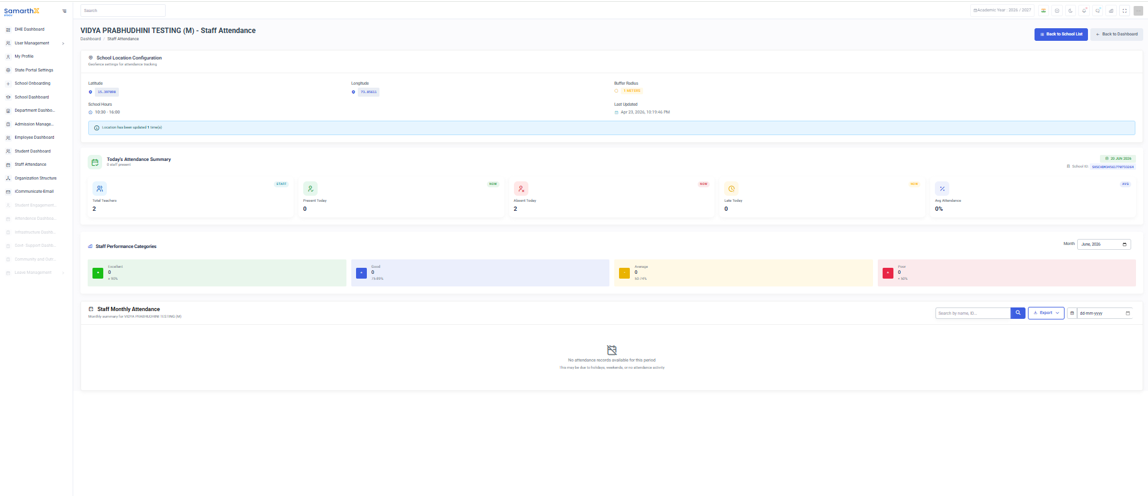Screen dimensions: 1148x496
Task: Select School Onboarding menu item
Action: [32, 83]
